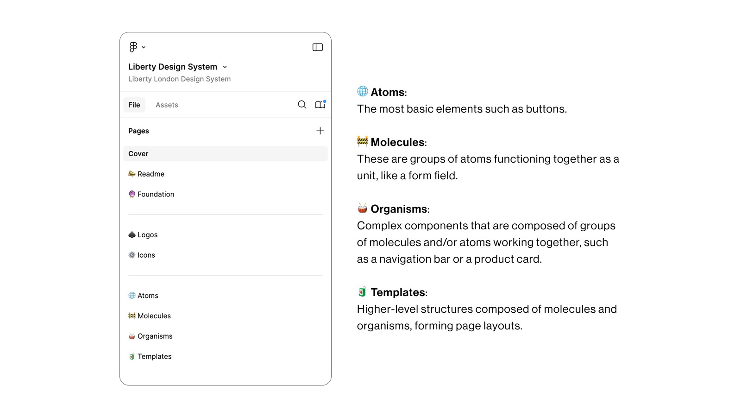Click text "as a navigation bar or a product card."
Viewport: 741px width, 417px height.
(449, 259)
